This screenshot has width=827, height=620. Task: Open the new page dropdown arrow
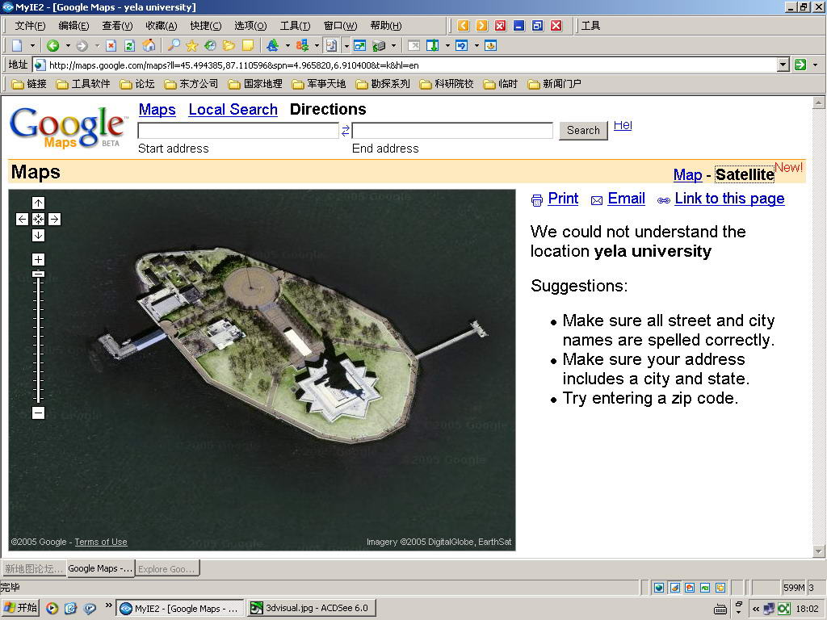32,46
